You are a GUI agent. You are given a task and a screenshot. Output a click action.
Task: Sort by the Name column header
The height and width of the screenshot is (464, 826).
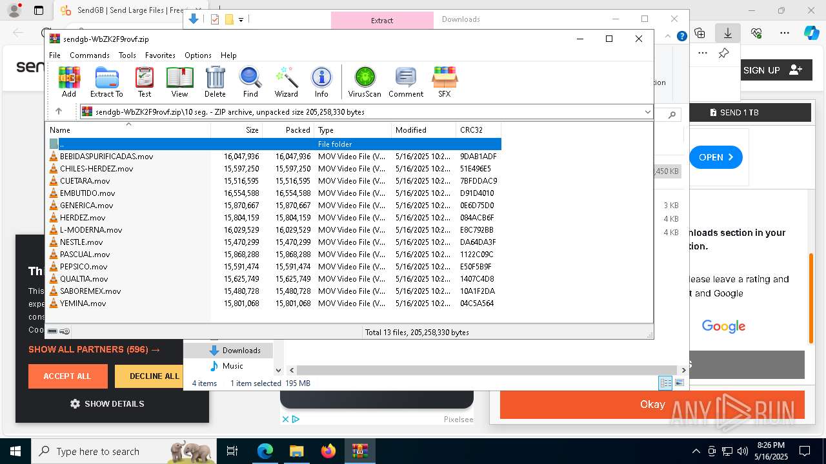pyautogui.click(x=128, y=130)
